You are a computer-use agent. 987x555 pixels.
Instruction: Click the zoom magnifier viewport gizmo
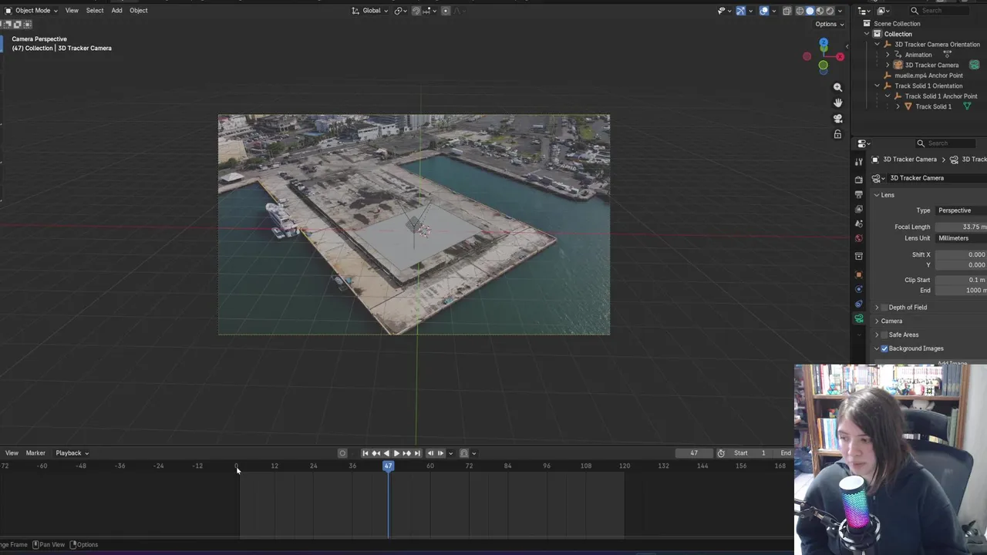point(837,88)
